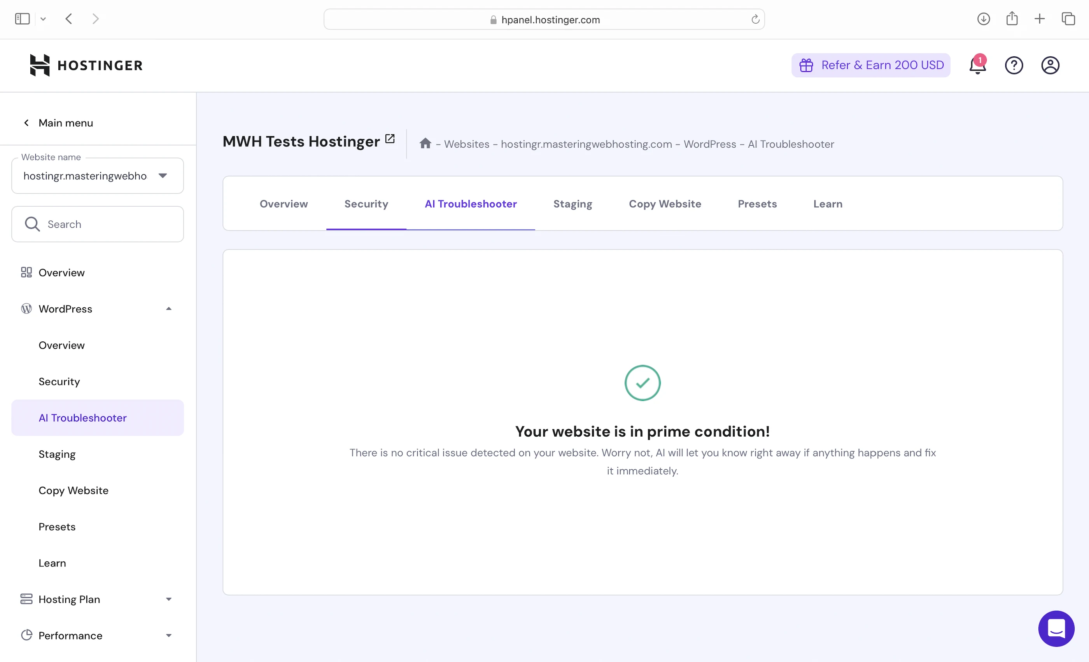This screenshot has width=1089, height=662.
Task: Switch to the Copy Website tab
Action: pos(665,204)
